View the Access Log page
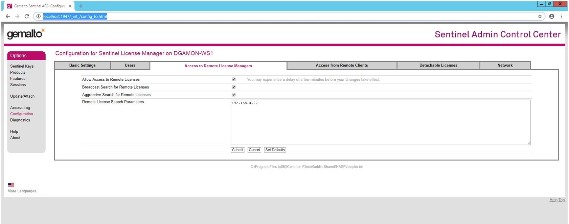 (20, 108)
